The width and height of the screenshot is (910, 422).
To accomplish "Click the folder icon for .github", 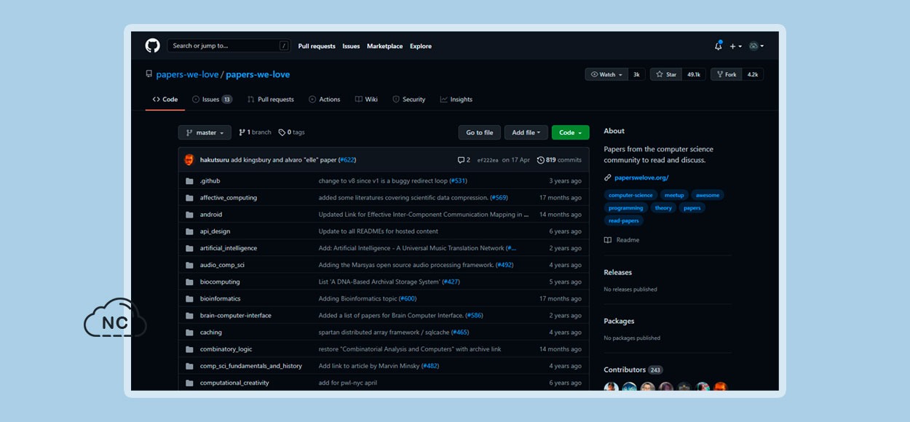I will point(189,181).
